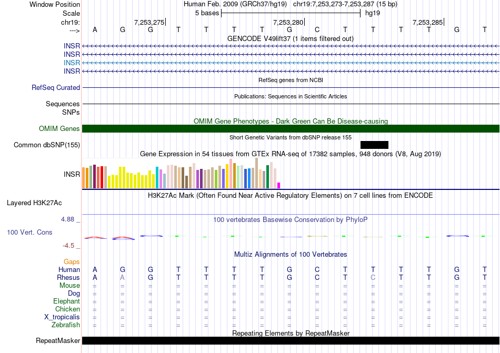
Task: Open Multiz Alignments of 100 Vertebrates title
Action: (290, 255)
